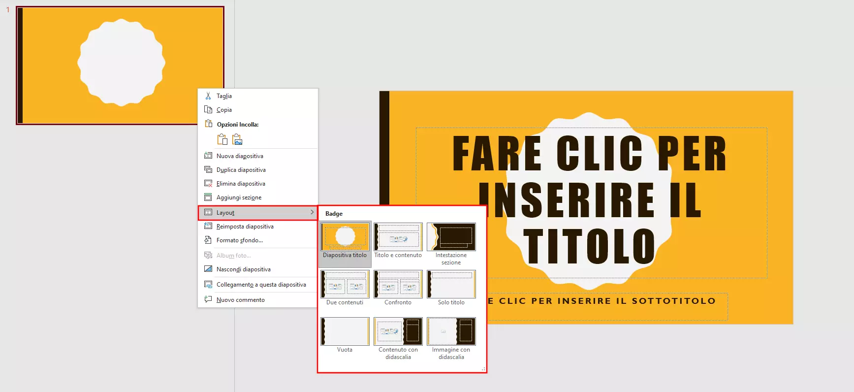
Task: Apply the Intestazione sezione layout
Action: [x=451, y=244]
